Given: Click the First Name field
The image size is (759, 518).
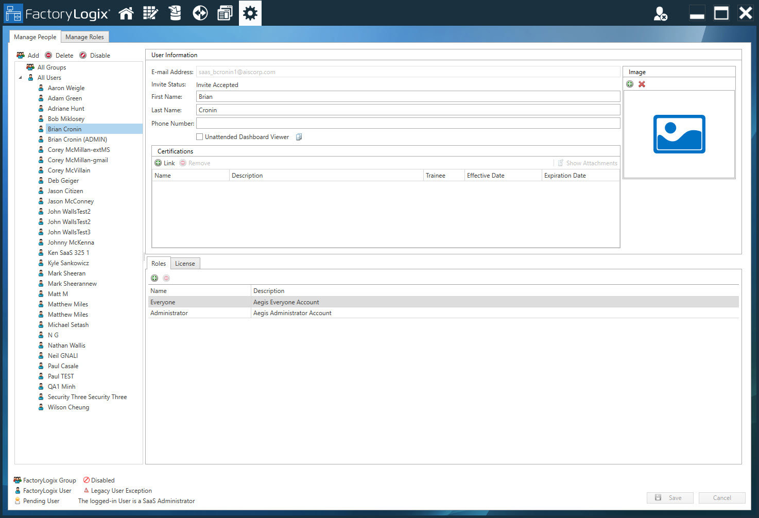Looking at the screenshot, I should coord(408,97).
